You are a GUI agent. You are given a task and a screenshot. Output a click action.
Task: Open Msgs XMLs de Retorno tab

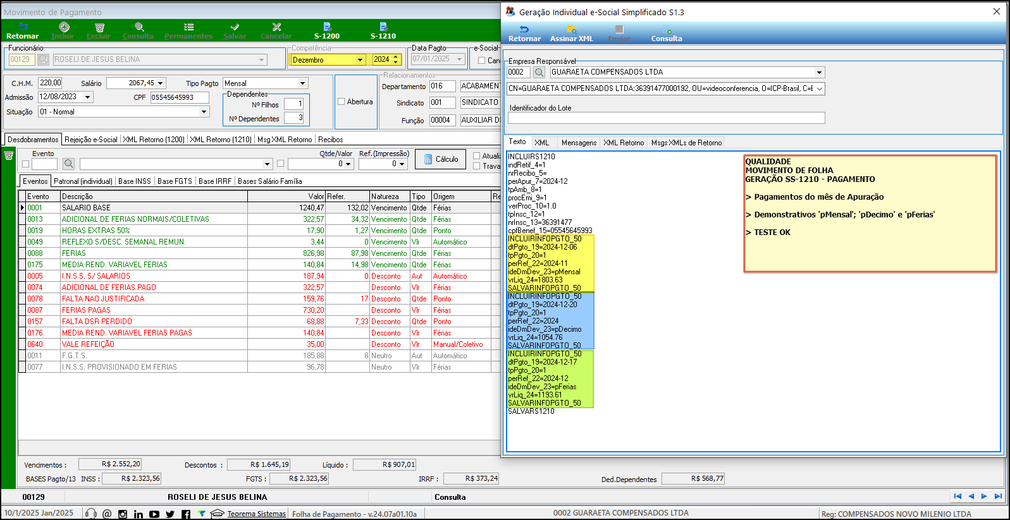point(687,143)
